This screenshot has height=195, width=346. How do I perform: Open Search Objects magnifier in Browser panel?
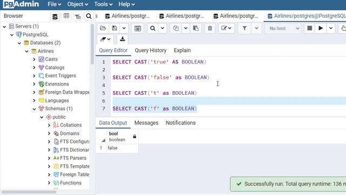coord(89,16)
